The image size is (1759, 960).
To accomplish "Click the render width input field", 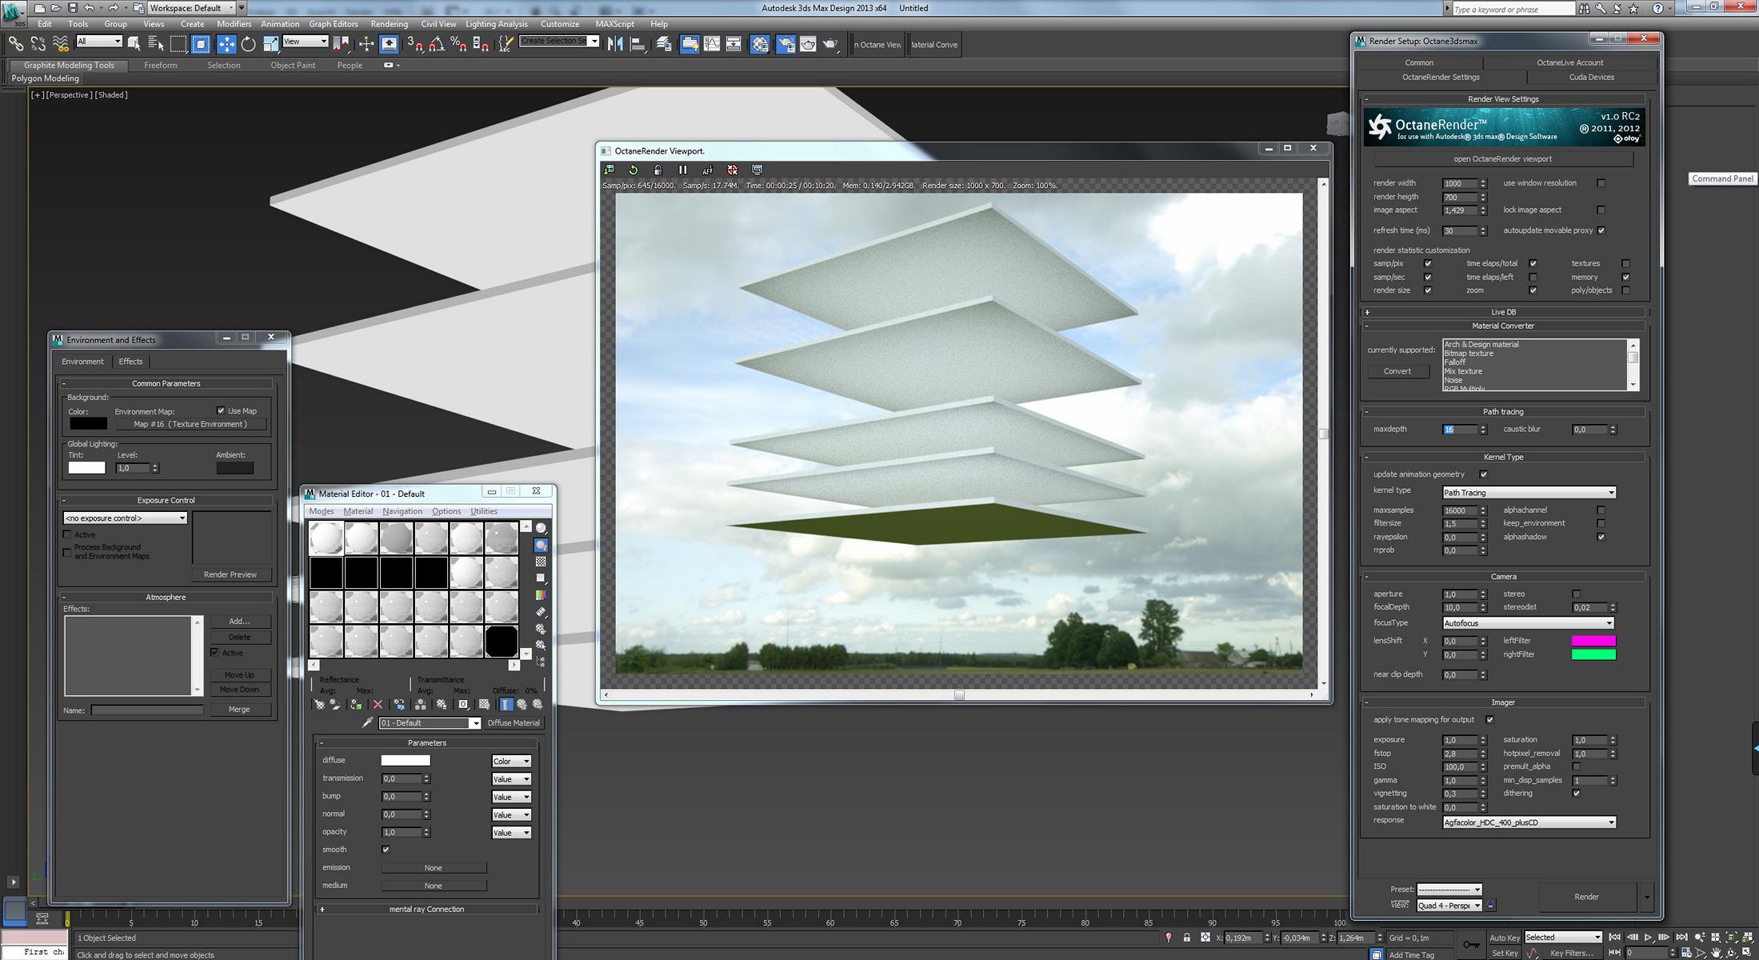I will tap(1459, 184).
